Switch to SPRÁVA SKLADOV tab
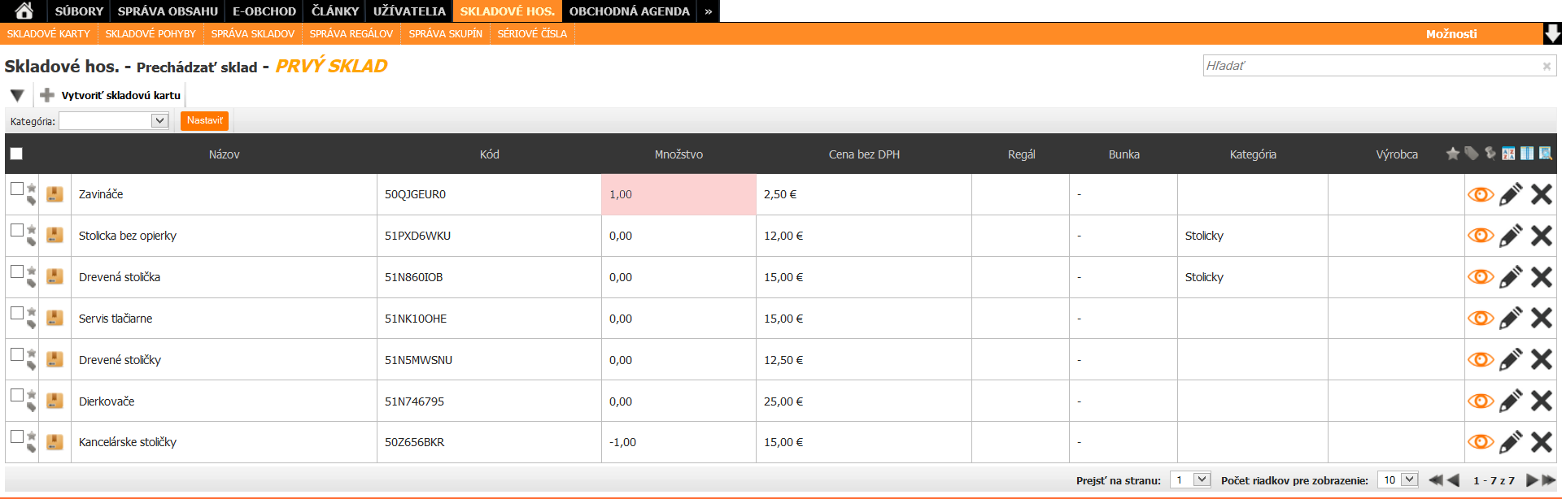Viewport: 1562px width, 499px height. (252, 33)
